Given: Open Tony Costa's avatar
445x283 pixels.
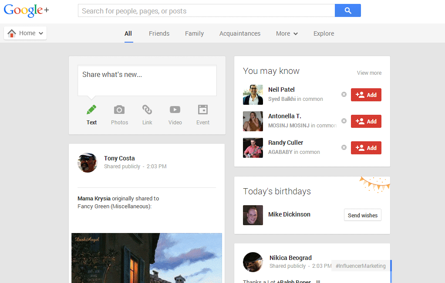Looking at the screenshot, I should tap(88, 163).
